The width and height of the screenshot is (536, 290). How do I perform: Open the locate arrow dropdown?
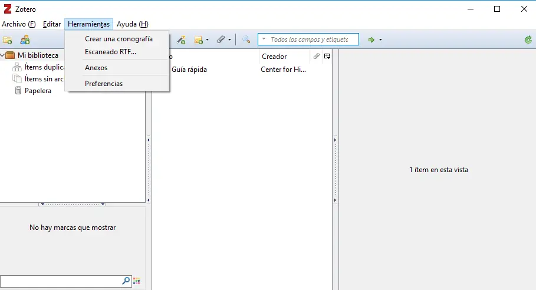(380, 40)
